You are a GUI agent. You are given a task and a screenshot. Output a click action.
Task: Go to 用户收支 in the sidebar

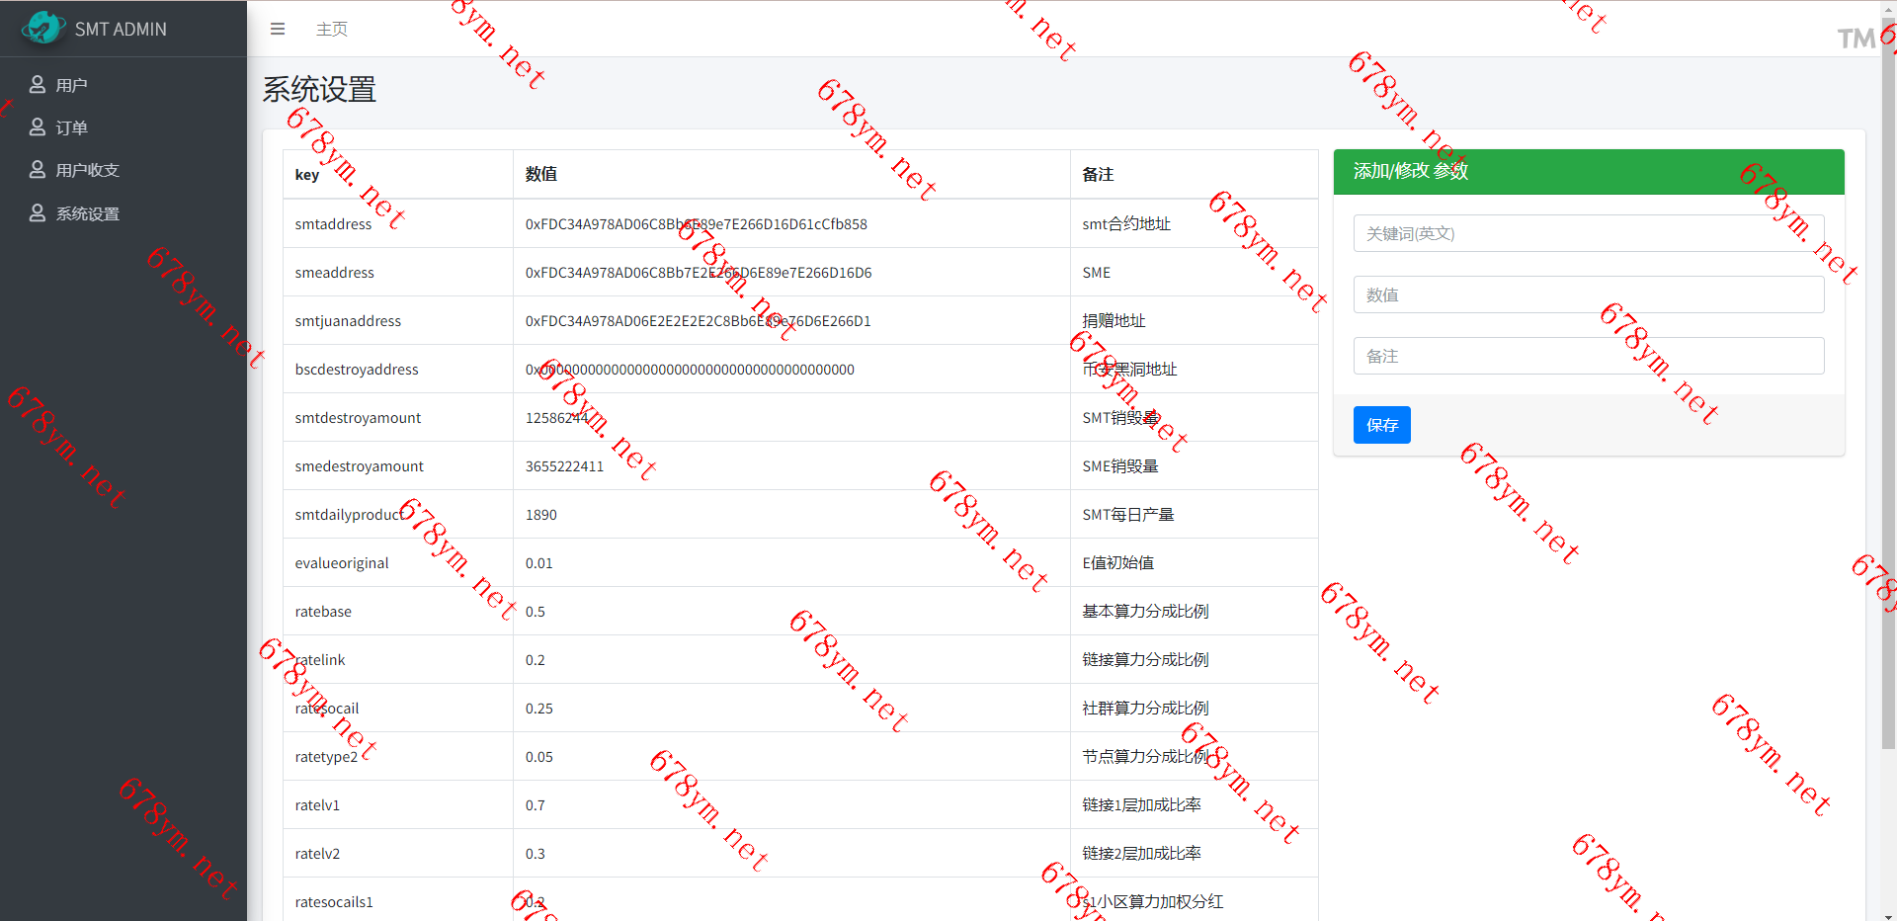click(88, 171)
